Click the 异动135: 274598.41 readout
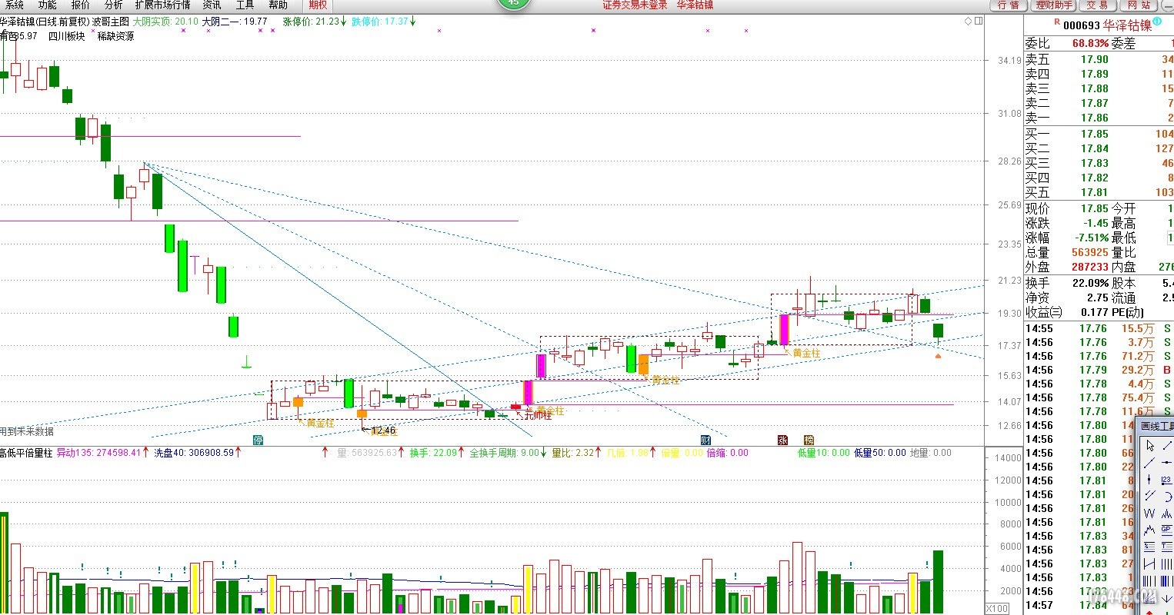This screenshot has width=1174, height=615. pos(98,453)
